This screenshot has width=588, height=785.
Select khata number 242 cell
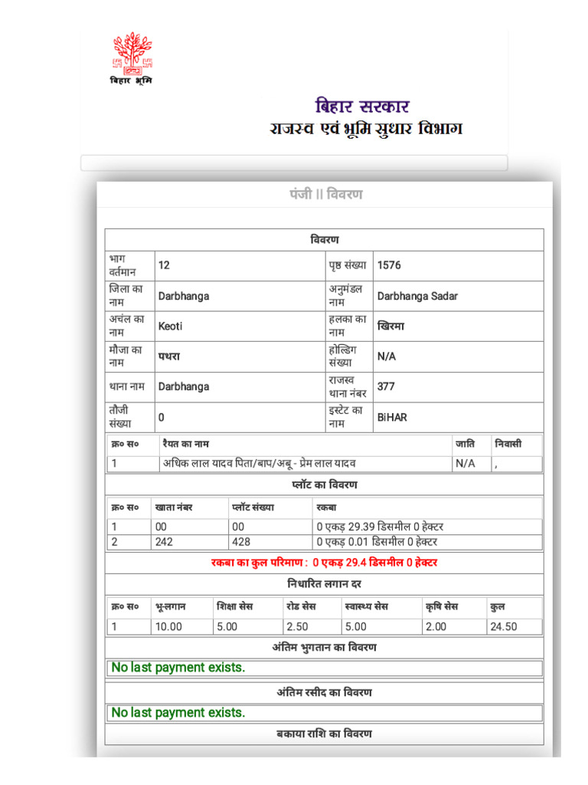(164, 542)
